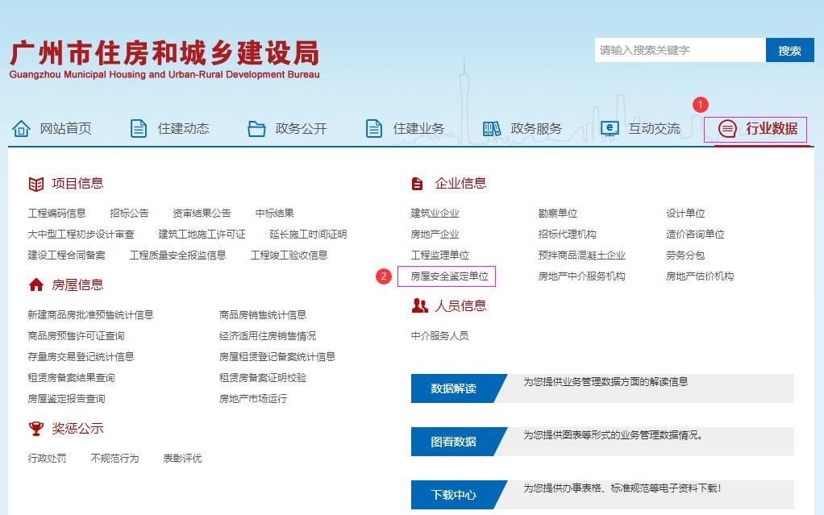Open the 造价咨询单位 link
The image size is (824, 515).
695,235
